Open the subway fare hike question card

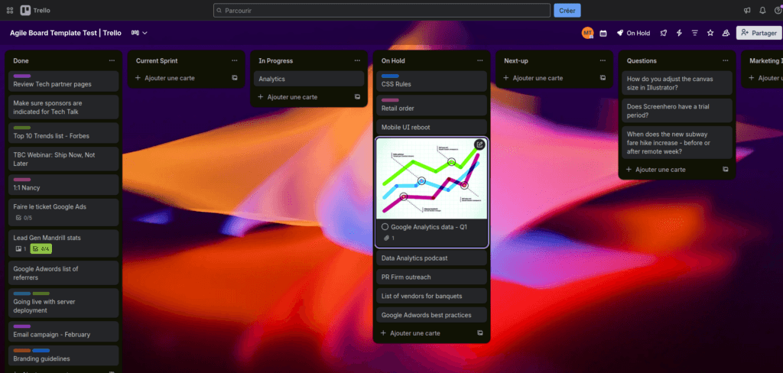[x=677, y=143]
